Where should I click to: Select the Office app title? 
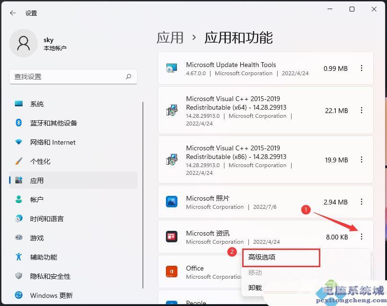pyautogui.click(x=195, y=268)
